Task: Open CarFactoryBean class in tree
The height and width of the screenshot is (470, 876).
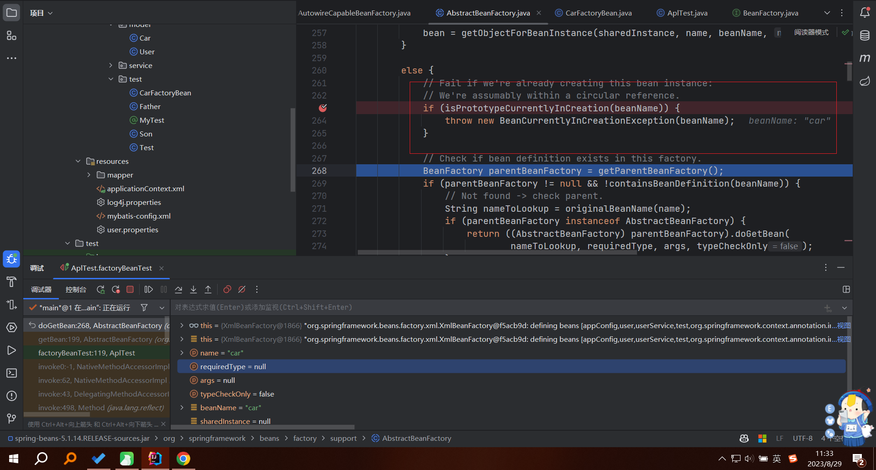Action: pos(165,93)
